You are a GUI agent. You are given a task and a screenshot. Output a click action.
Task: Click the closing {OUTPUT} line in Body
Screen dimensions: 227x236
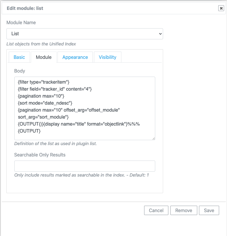pyautogui.click(x=29, y=131)
